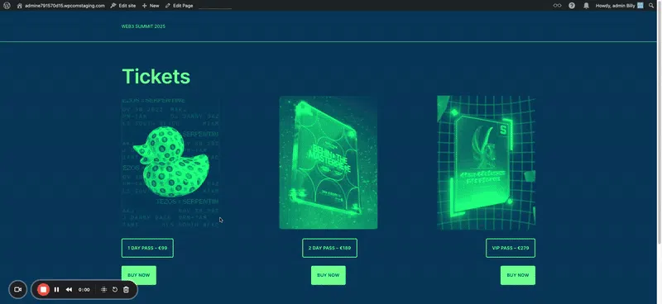Delete the recording with trash icon
The width and height of the screenshot is (662, 304).
coord(126,290)
